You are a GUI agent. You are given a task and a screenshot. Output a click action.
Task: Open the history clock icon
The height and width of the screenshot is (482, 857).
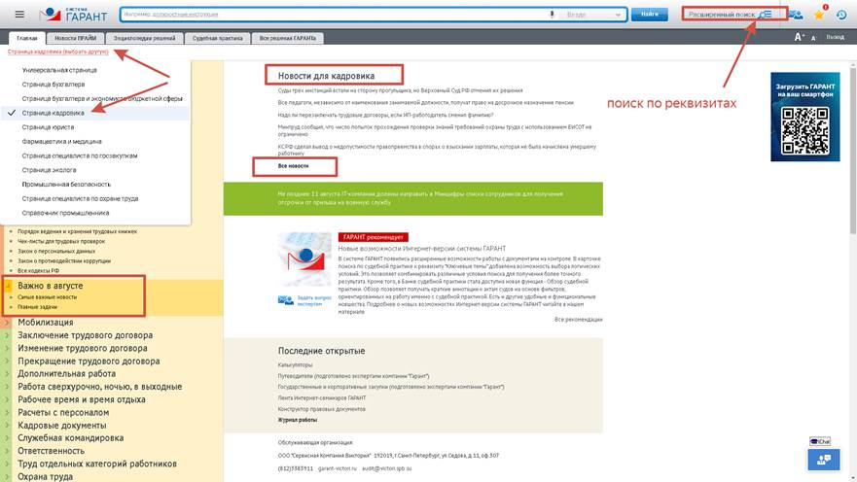click(841, 15)
